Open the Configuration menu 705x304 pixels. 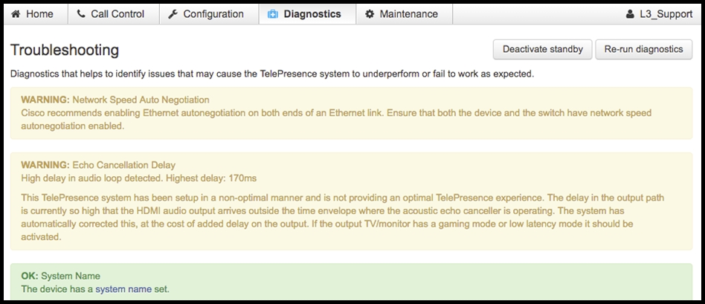(x=209, y=14)
